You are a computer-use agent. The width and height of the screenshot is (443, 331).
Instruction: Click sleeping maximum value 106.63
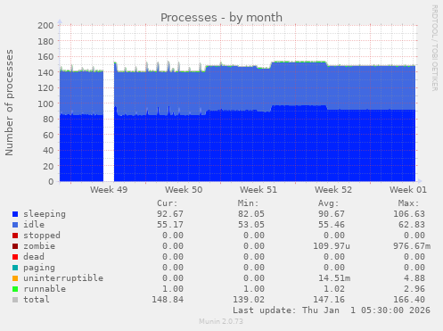pyautogui.click(x=409, y=214)
